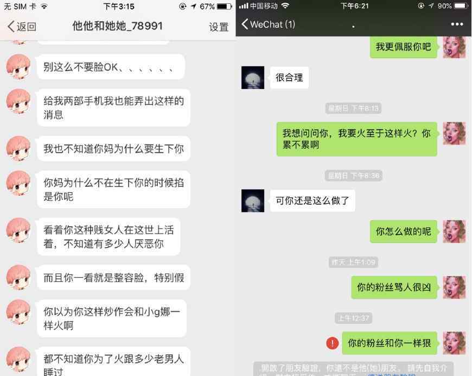Tap the 返回 back arrow
Viewport: 472px width, 376px height.
[22, 27]
